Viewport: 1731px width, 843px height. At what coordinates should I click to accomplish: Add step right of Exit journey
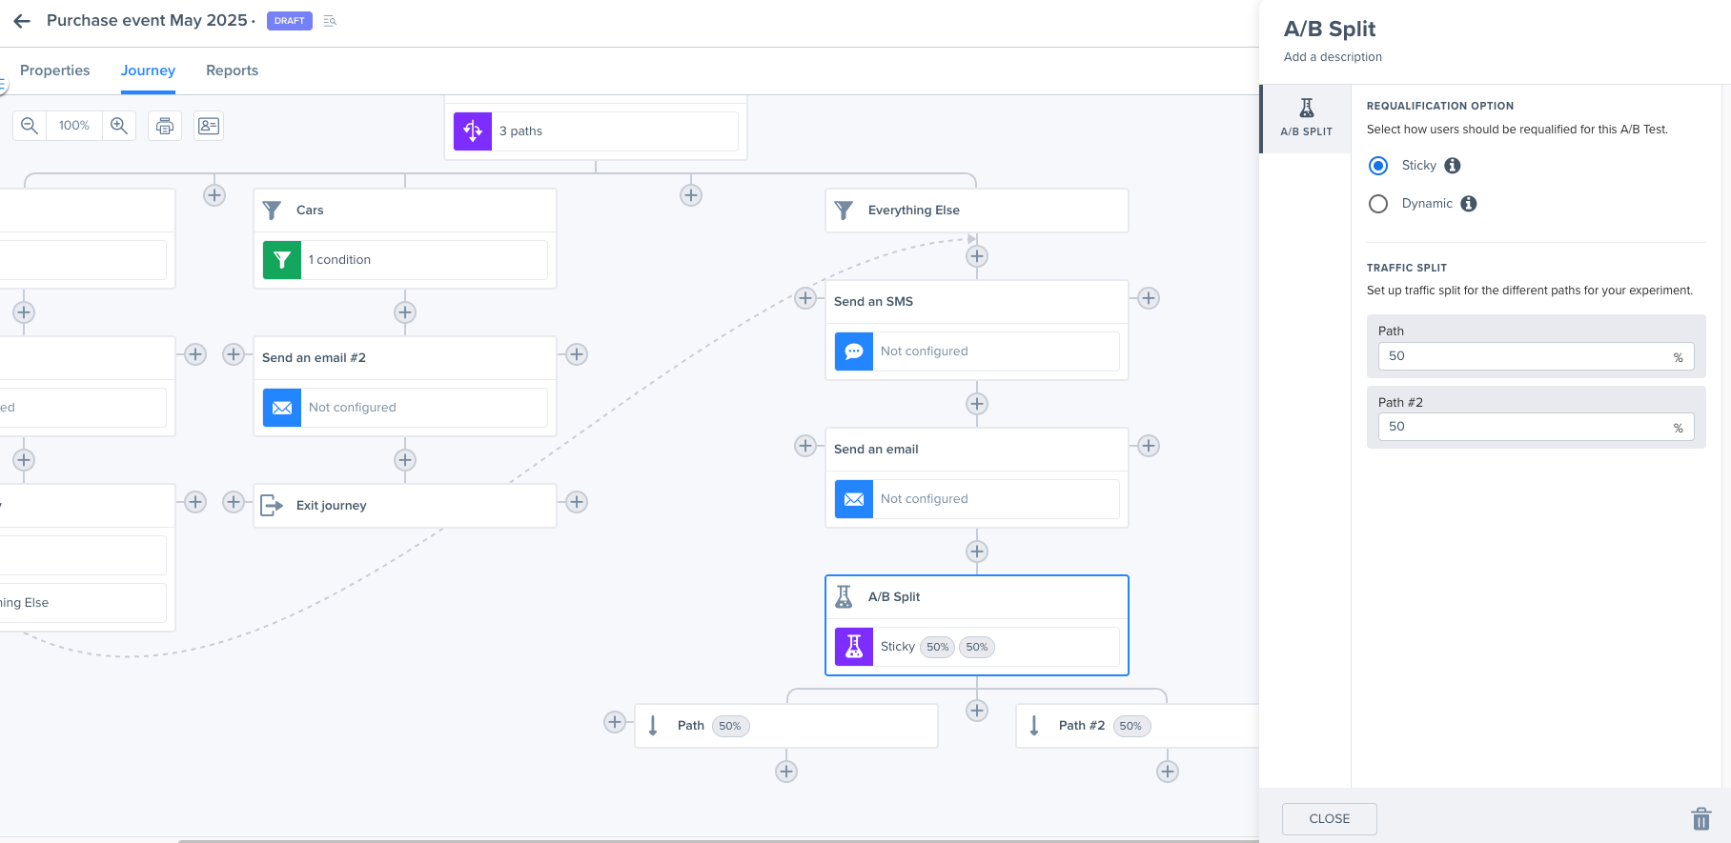tap(577, 502)
